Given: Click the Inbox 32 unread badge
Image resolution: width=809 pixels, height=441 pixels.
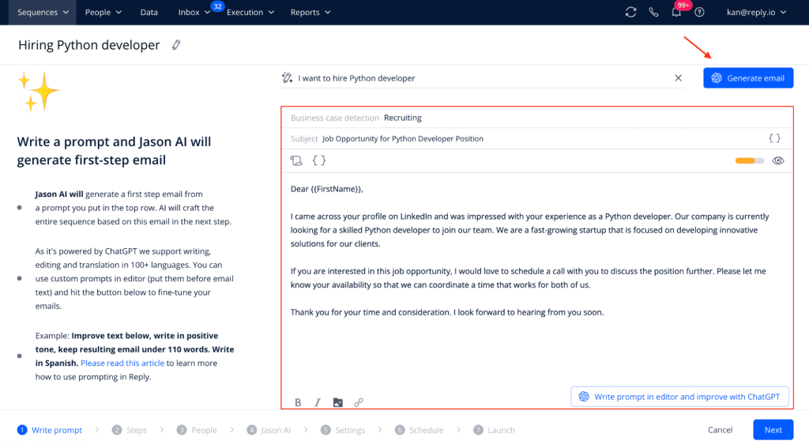Looking at the screenshot, I should (218, 6).
